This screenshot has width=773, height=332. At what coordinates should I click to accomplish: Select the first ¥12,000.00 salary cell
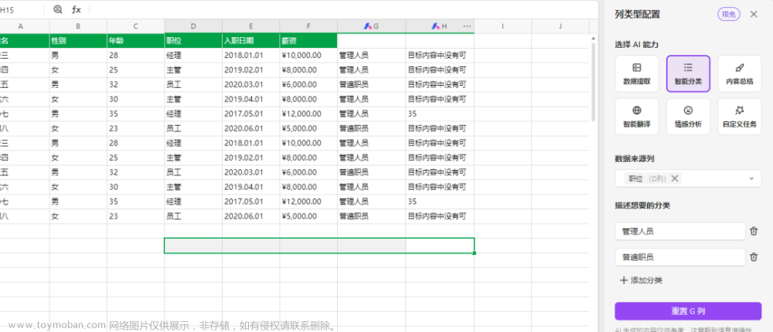point(308,113)
